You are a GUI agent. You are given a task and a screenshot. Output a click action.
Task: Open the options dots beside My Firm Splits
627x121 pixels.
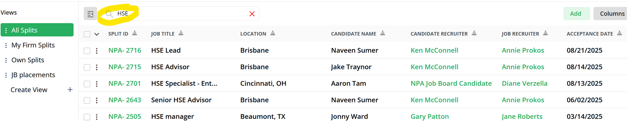[6, 45]
